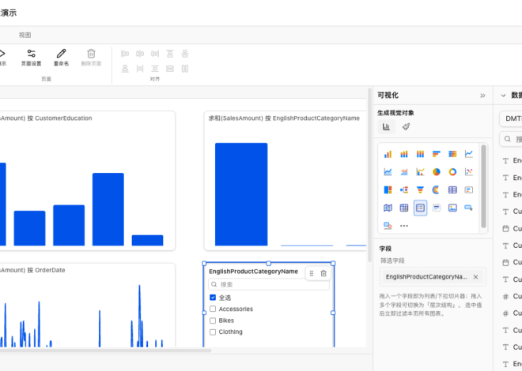This screenshot has width=522, height=371.
Task: Remove EnglishProductCategoryName from the filter field
Action: (475, 277)
